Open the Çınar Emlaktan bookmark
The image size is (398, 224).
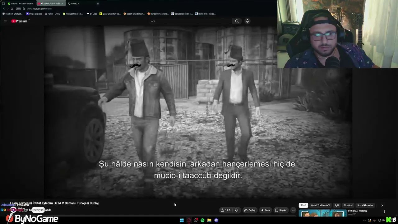click(x=110, y=14)
